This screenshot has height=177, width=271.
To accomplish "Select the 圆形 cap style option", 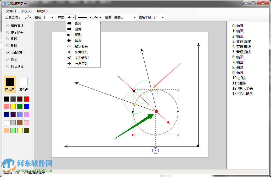I will point(78,40).
